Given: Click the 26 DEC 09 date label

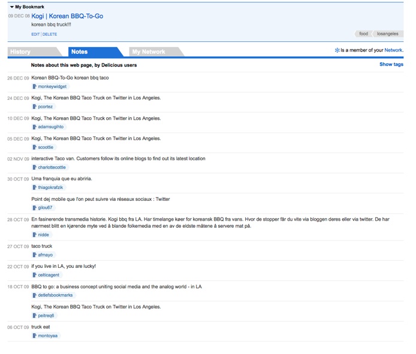Looking at the screenshot, I should (18, 78).
